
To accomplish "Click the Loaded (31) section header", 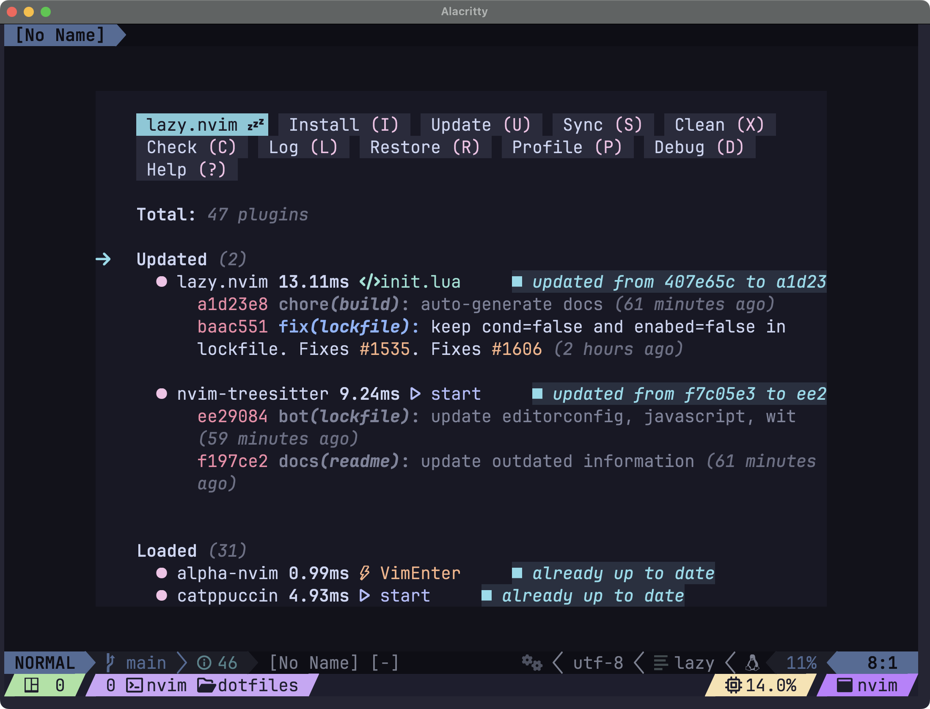I will click(192, 551).
